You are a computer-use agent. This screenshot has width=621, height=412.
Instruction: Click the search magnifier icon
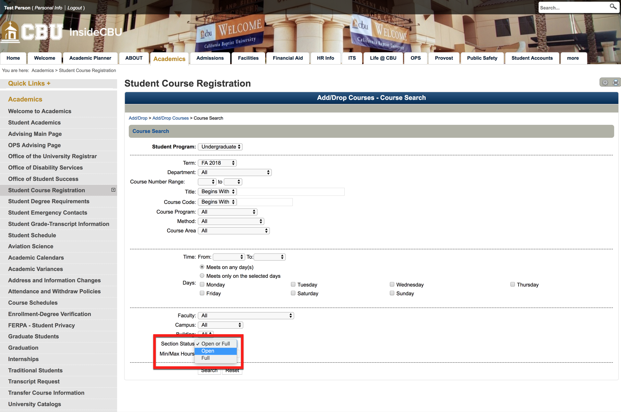(613, 7)
